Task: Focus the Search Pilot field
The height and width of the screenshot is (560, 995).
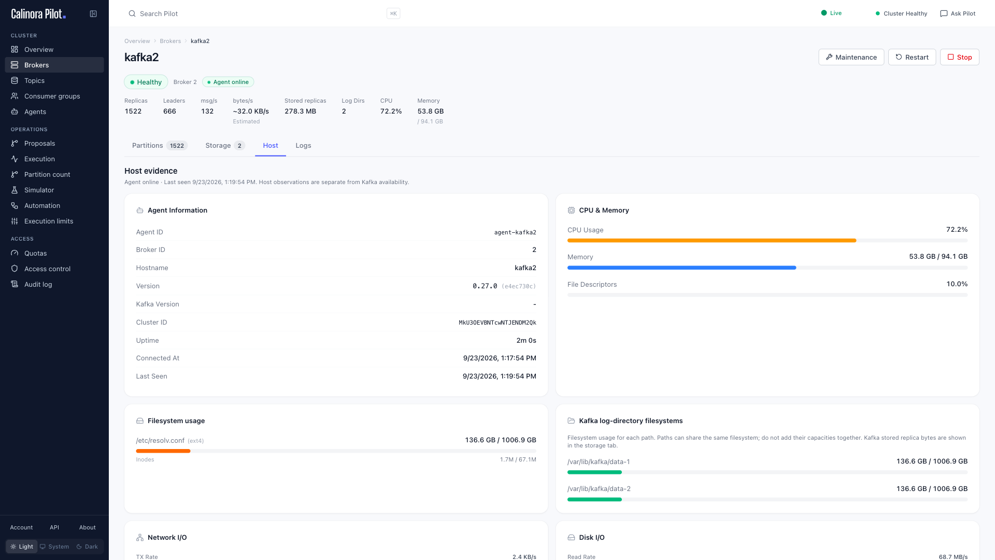Action: 263,13
